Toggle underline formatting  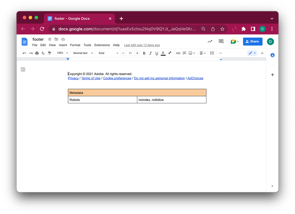coord(157,53)
